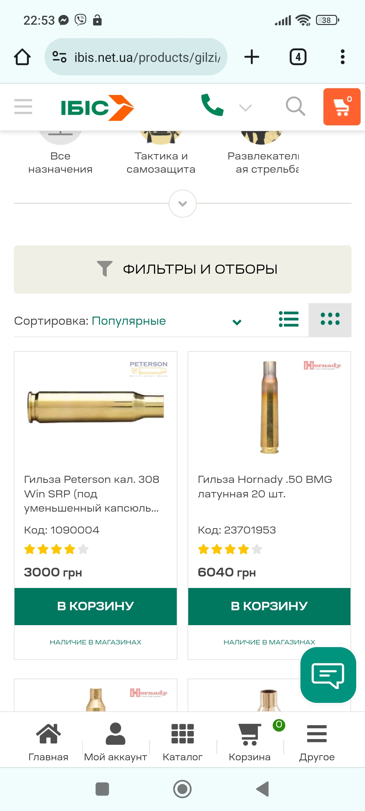Open the browser three-dot menu
The image size is (365, 811).
tap(342, 57)
